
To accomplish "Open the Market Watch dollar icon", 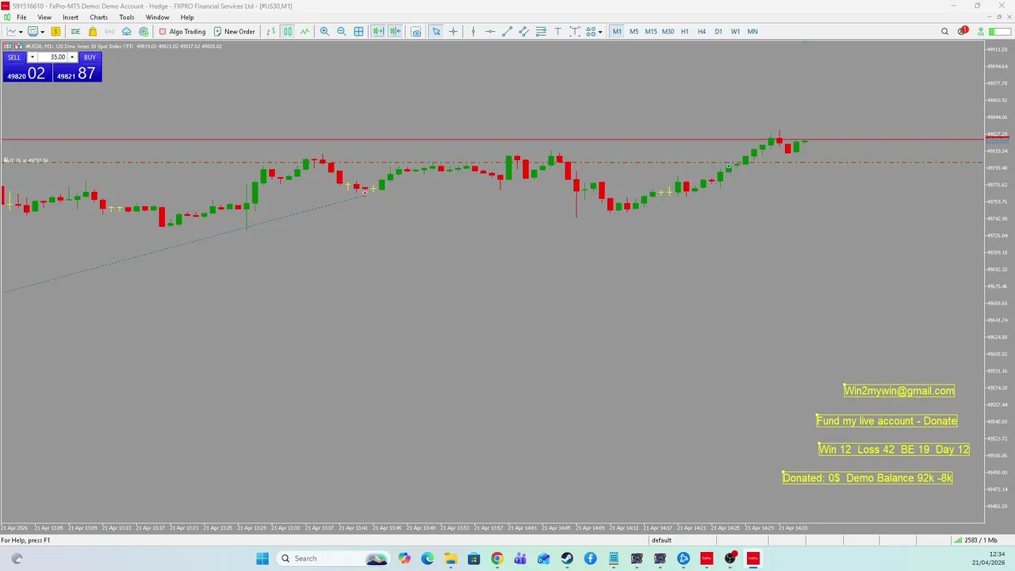I will click(x=56, y=32).
